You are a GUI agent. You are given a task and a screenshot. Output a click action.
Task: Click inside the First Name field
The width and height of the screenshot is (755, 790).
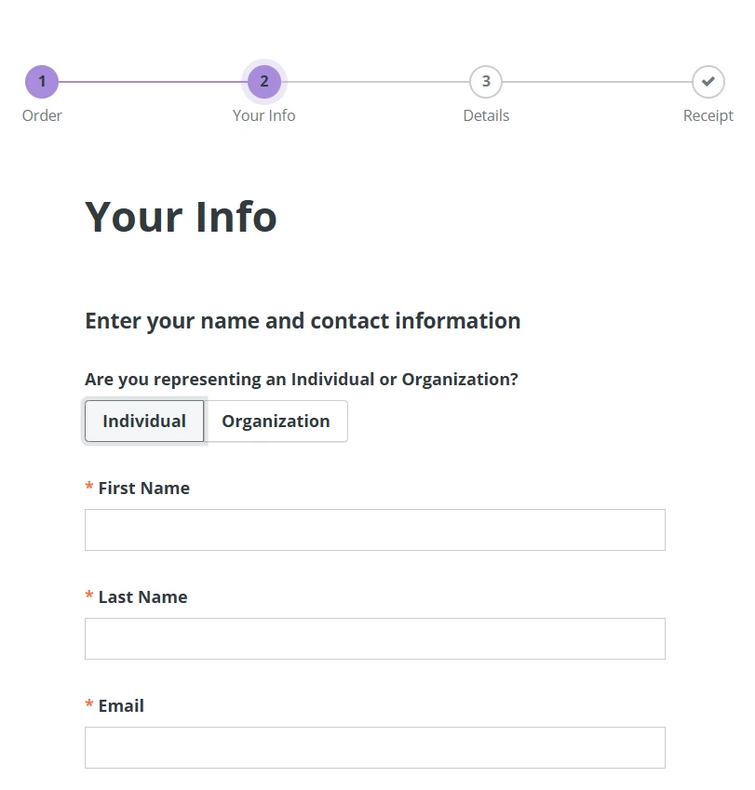374,529
